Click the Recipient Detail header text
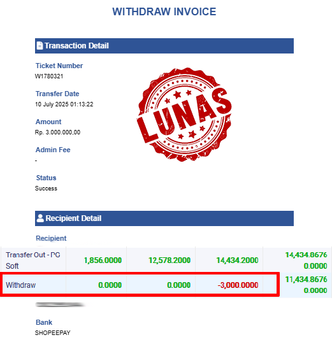The width and height of the screenshot is (332, 349). [73, 218]
